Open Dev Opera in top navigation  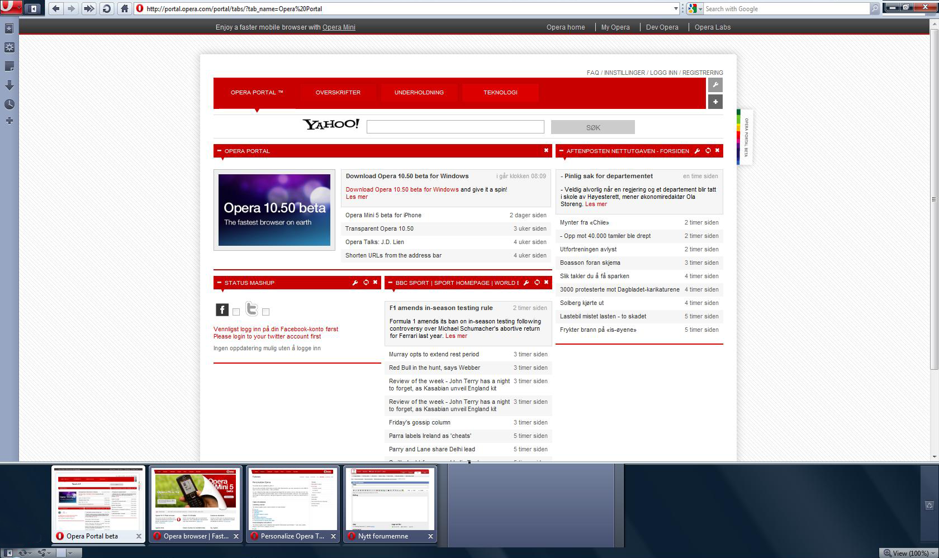click(662, 27)
